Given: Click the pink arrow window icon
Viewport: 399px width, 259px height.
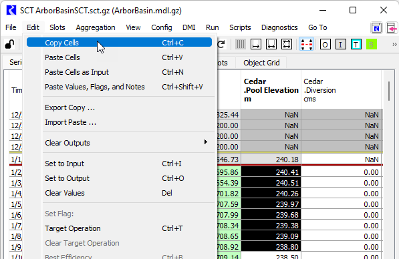Looking at the screenshot, I should [392, 28].
